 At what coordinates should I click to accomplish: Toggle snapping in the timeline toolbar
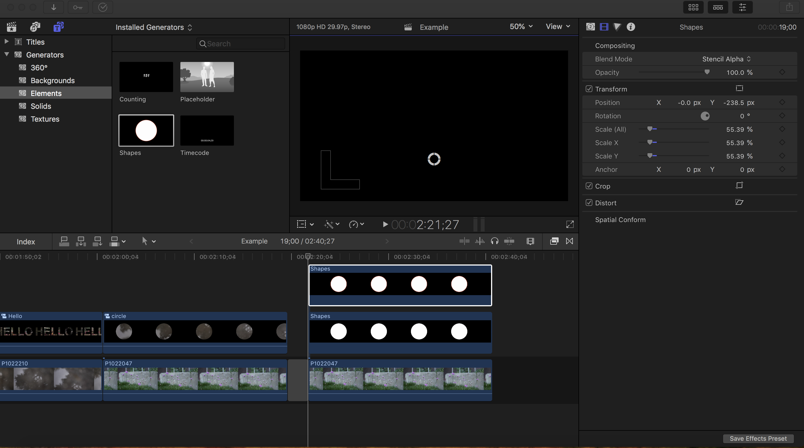coord(509,241)
